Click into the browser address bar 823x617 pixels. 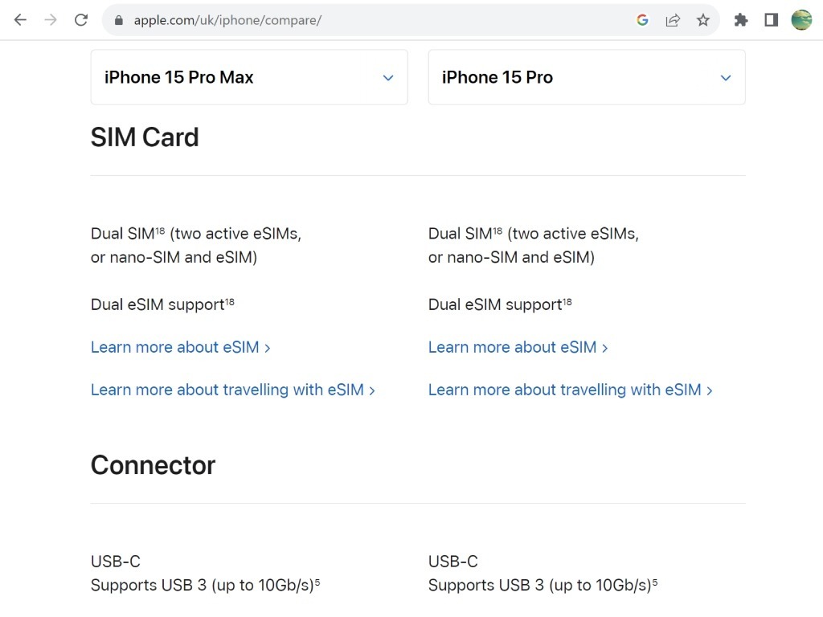click(x=362, y=19)
